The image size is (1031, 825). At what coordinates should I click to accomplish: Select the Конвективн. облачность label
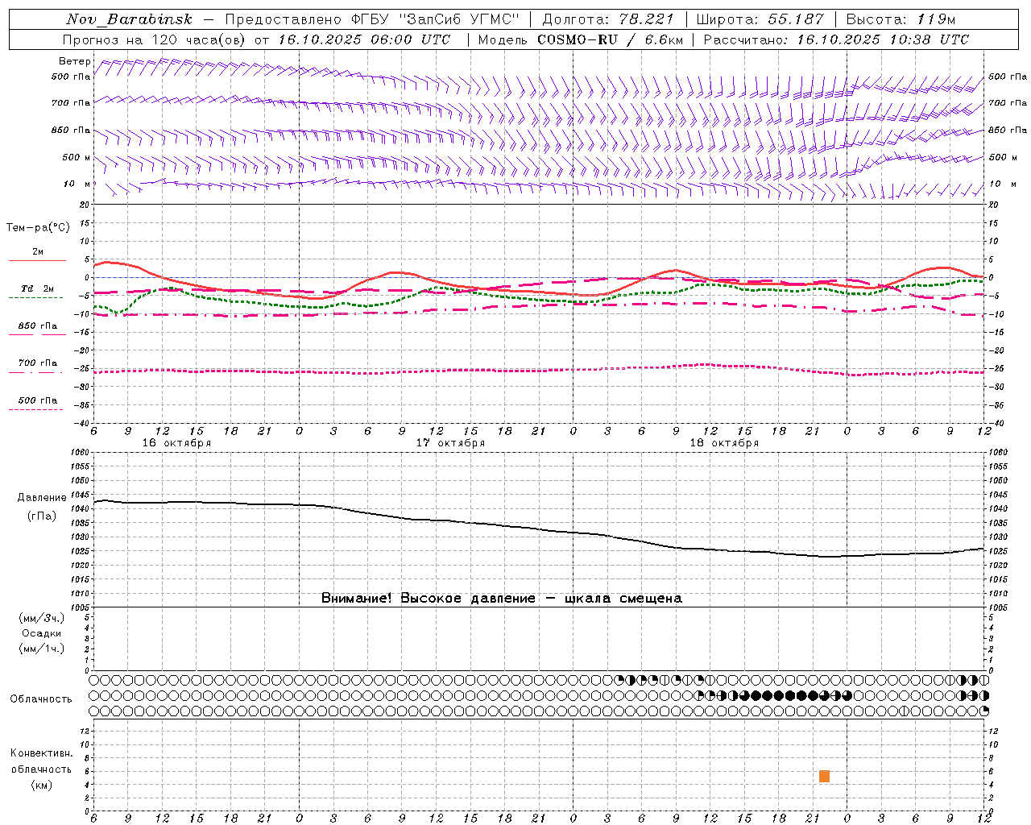tap(41, 761)
